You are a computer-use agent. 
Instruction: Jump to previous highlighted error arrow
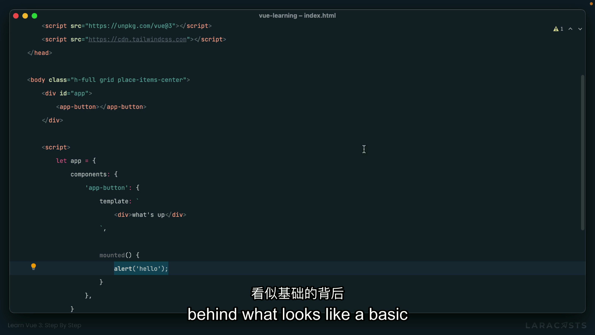(x=571, y=29)
